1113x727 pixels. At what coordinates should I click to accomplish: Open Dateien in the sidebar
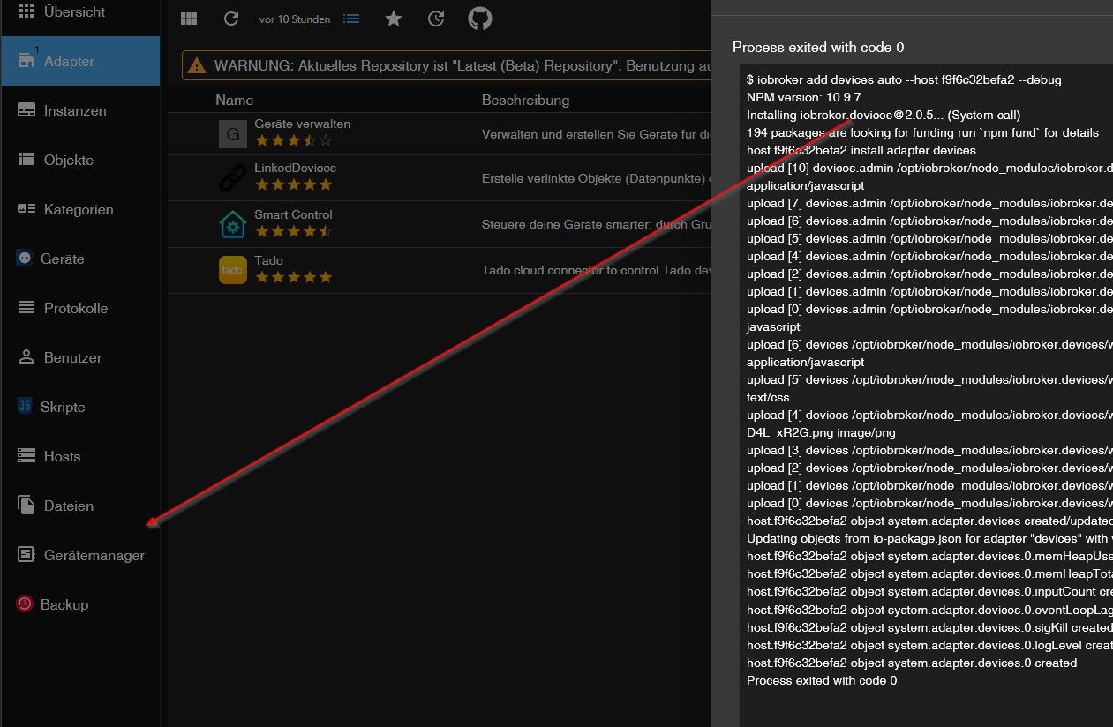80,506
